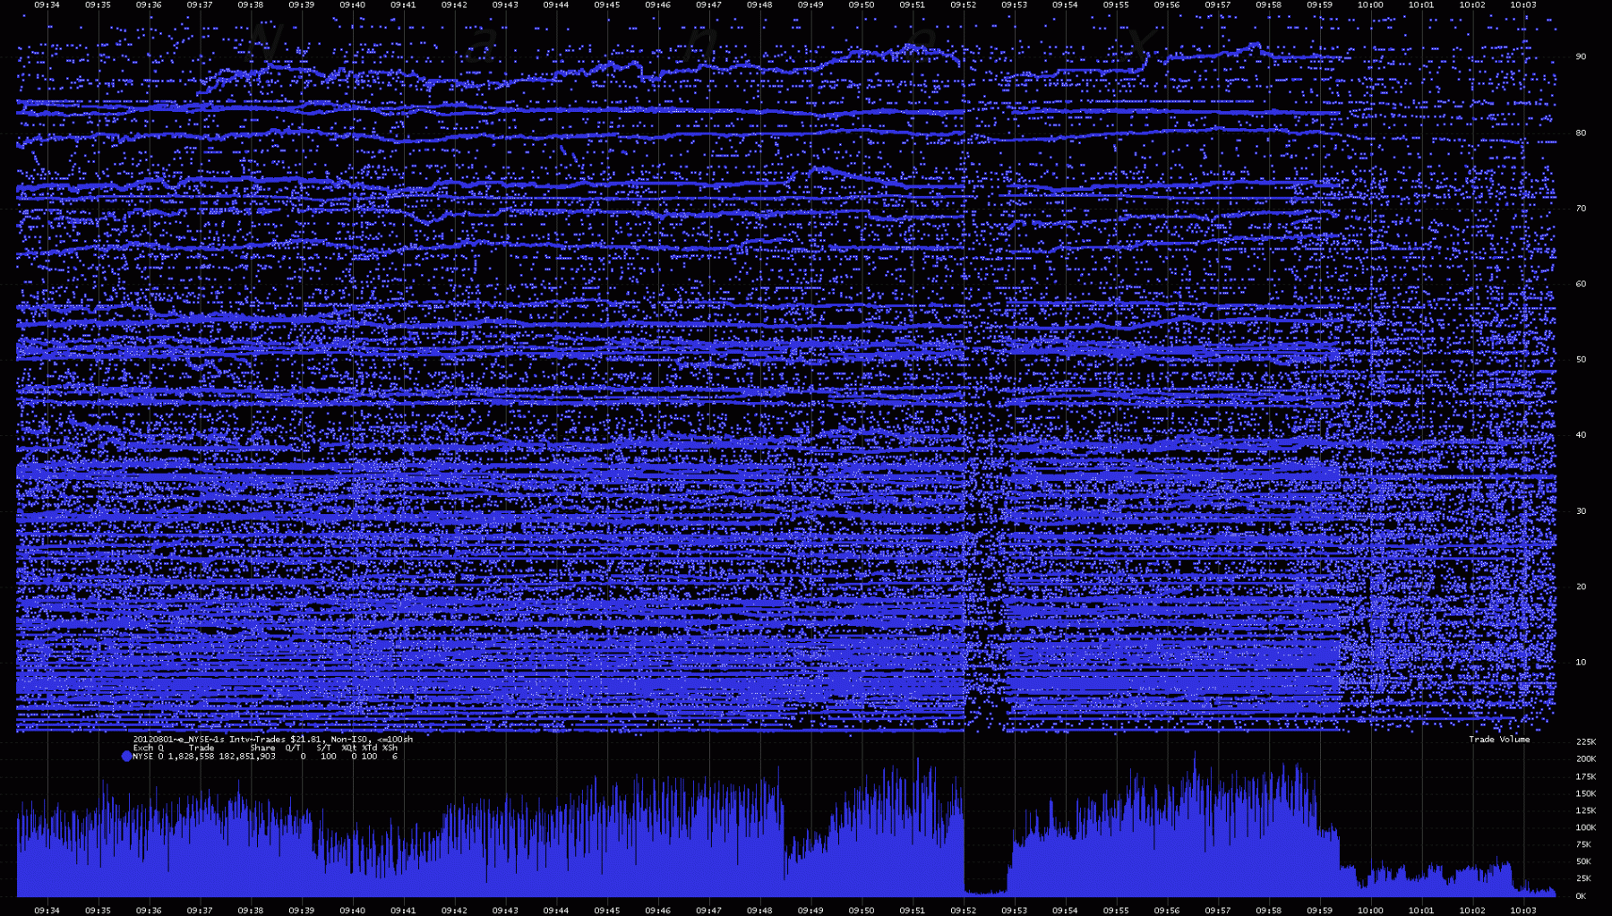Click 09:48 on the bottom time axis

click(759, 911)
